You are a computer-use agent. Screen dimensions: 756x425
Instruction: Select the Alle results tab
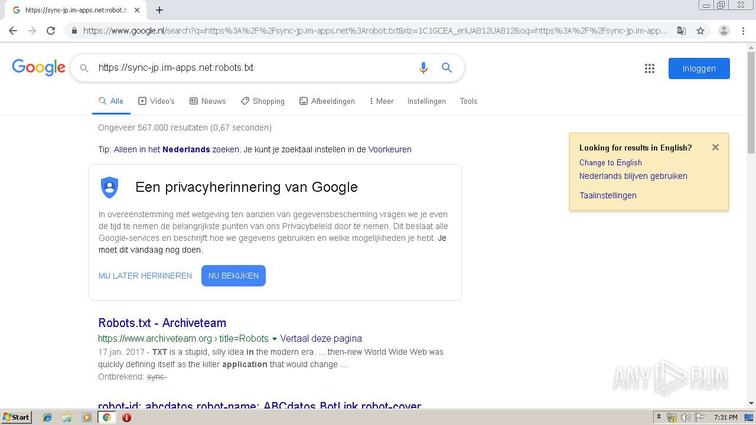[x=111, y=101]
